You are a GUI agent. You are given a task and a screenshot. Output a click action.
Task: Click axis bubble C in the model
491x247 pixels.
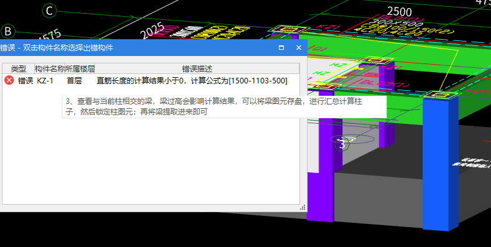[x=49, y=11]
